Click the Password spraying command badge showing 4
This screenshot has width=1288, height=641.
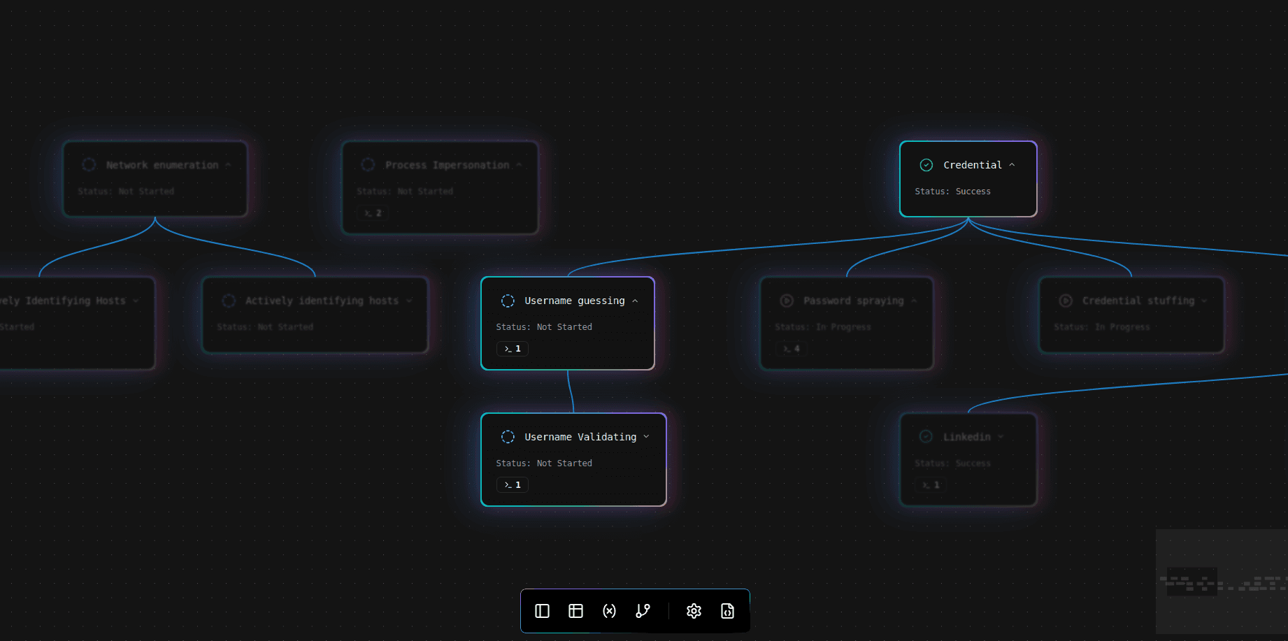[x=791, y=349]
